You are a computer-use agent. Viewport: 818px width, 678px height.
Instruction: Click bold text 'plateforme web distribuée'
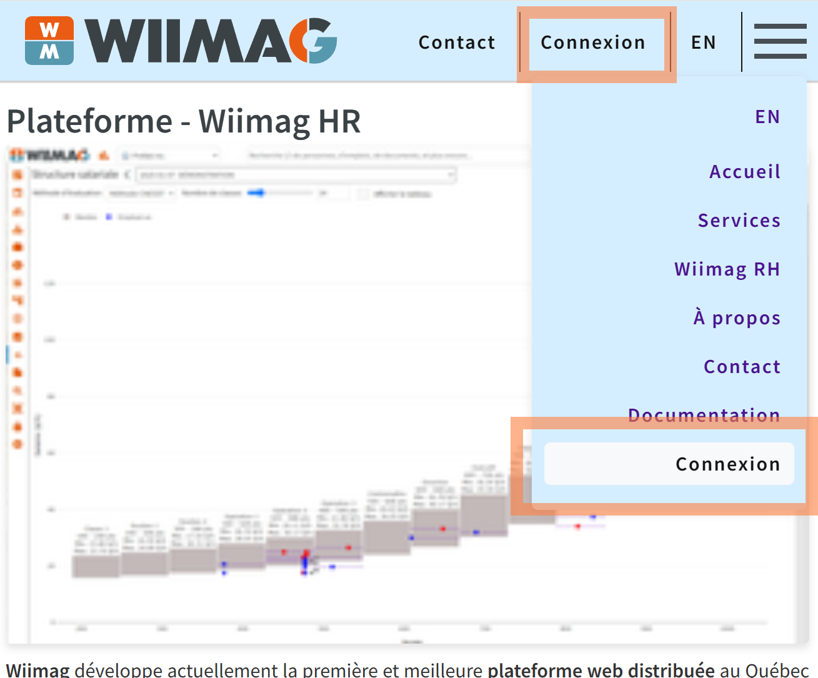coord(601,670)
